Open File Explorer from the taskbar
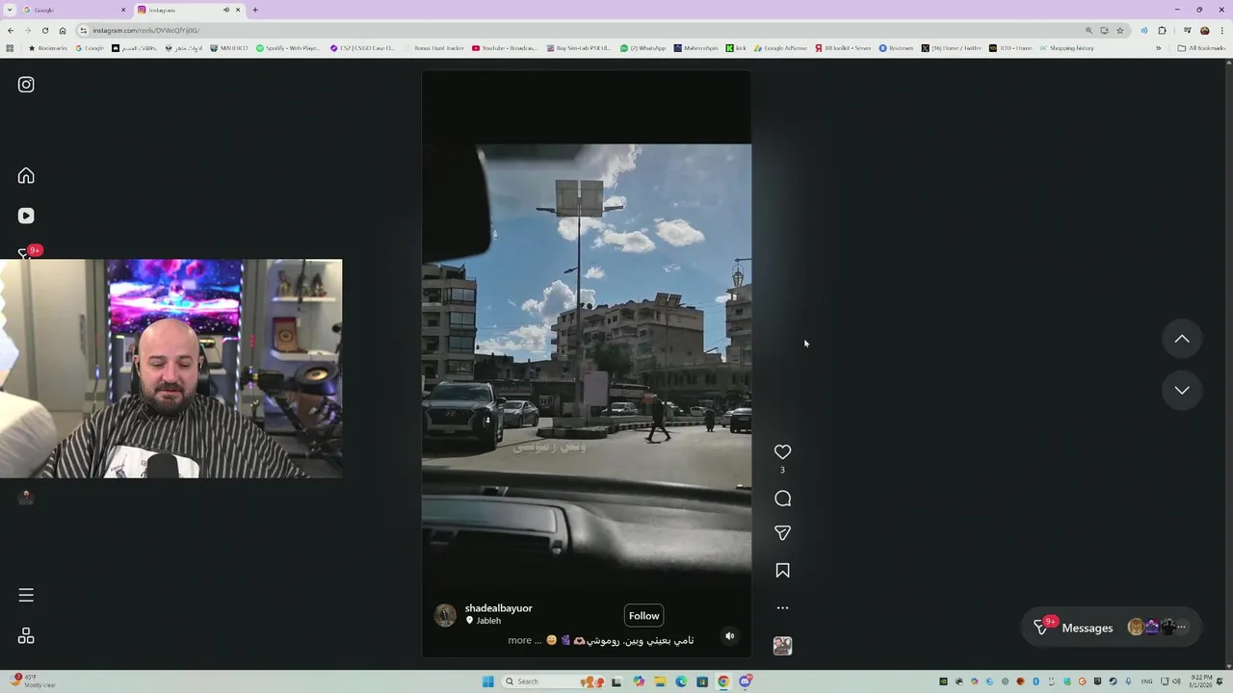1233x693 pixels. 660,681
